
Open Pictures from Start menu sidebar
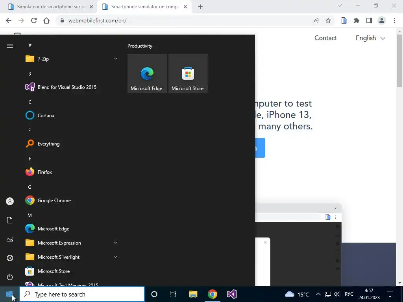click(x=10, y=239)
